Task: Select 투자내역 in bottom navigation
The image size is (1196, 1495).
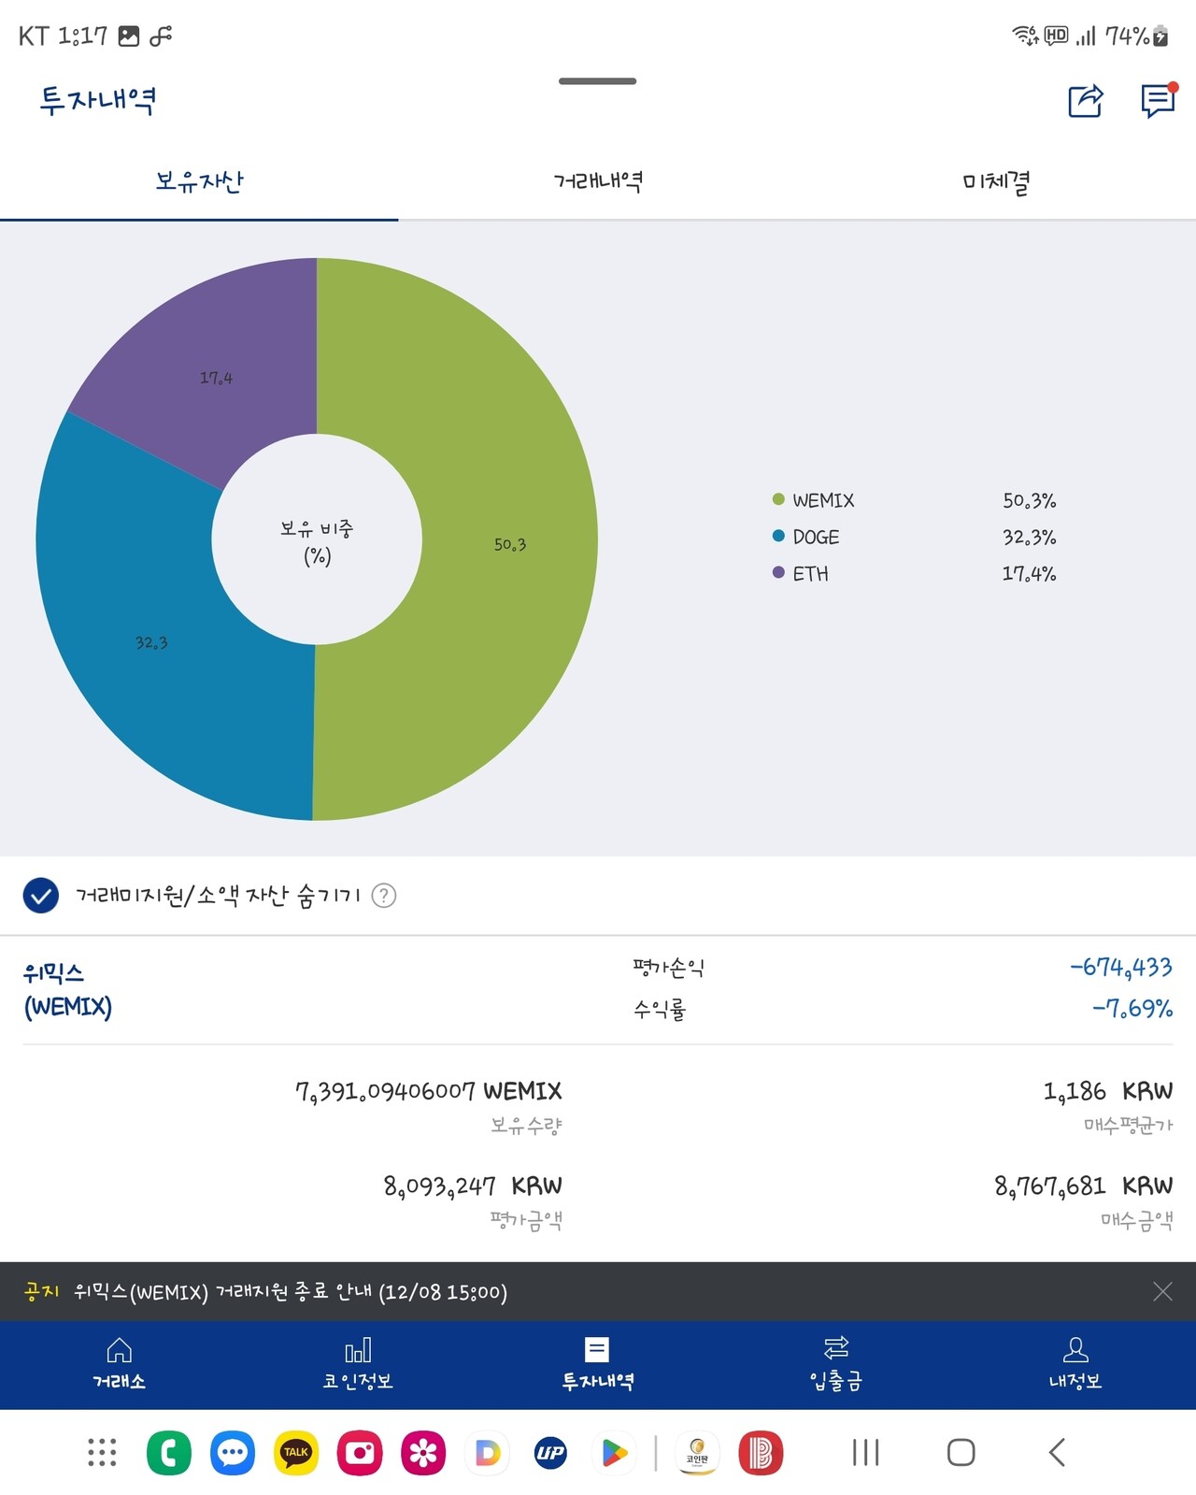Action: [597, 1363]
